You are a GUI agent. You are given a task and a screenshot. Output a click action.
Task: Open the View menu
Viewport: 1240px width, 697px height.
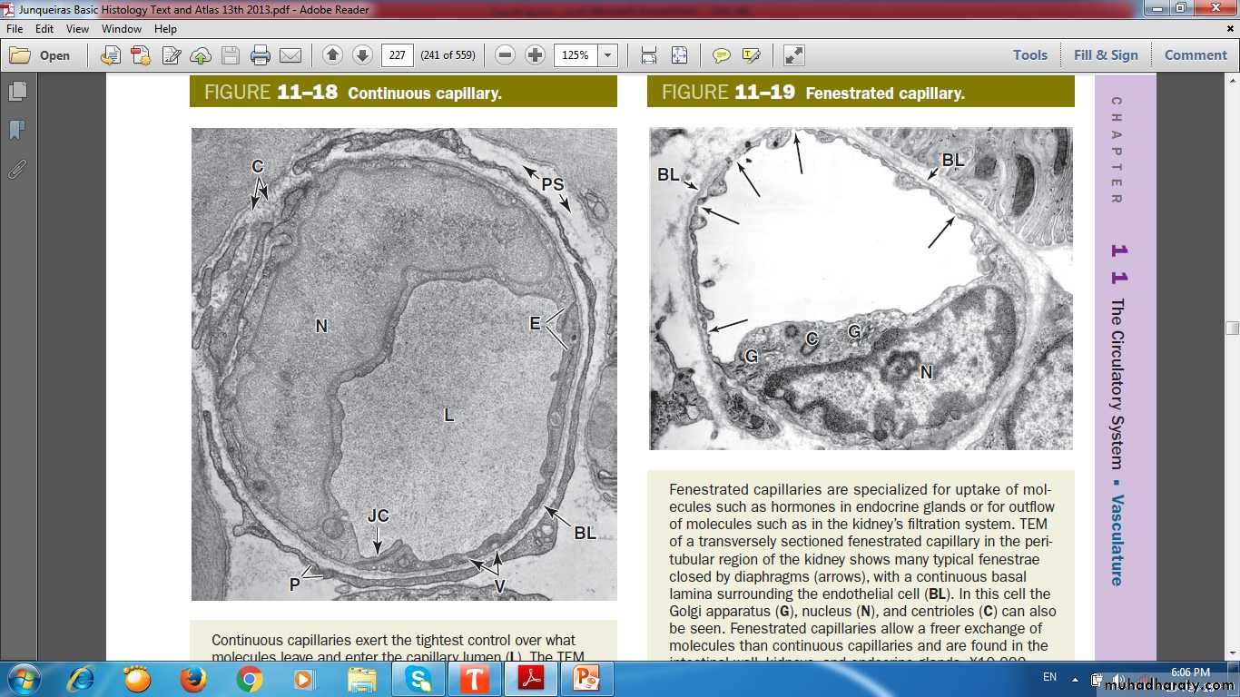pyautogui.click(x=77, y=29)
